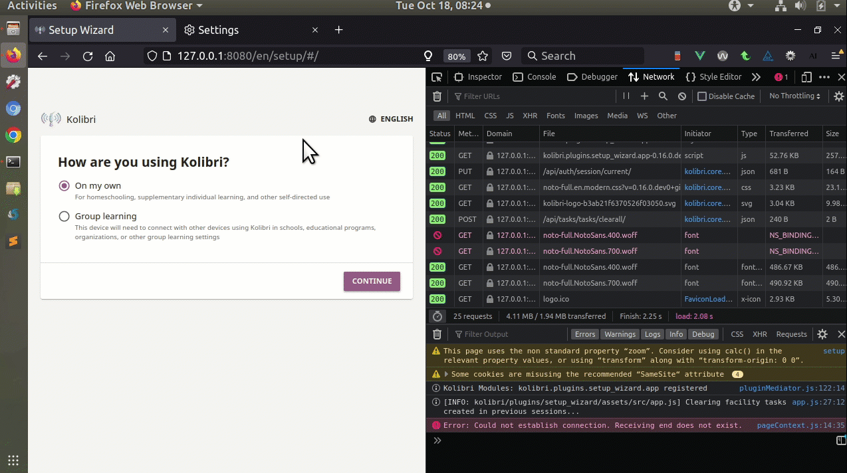Toggle the Errors console filter
Screen dimensions: 847x473
click(x=585, y=334)
